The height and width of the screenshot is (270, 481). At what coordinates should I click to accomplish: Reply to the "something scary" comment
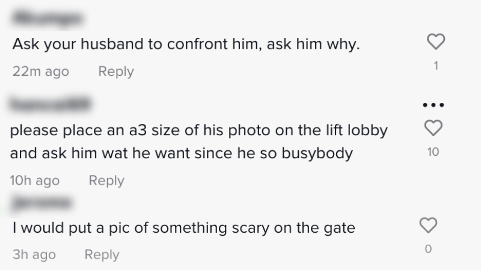tap(102, 254)
